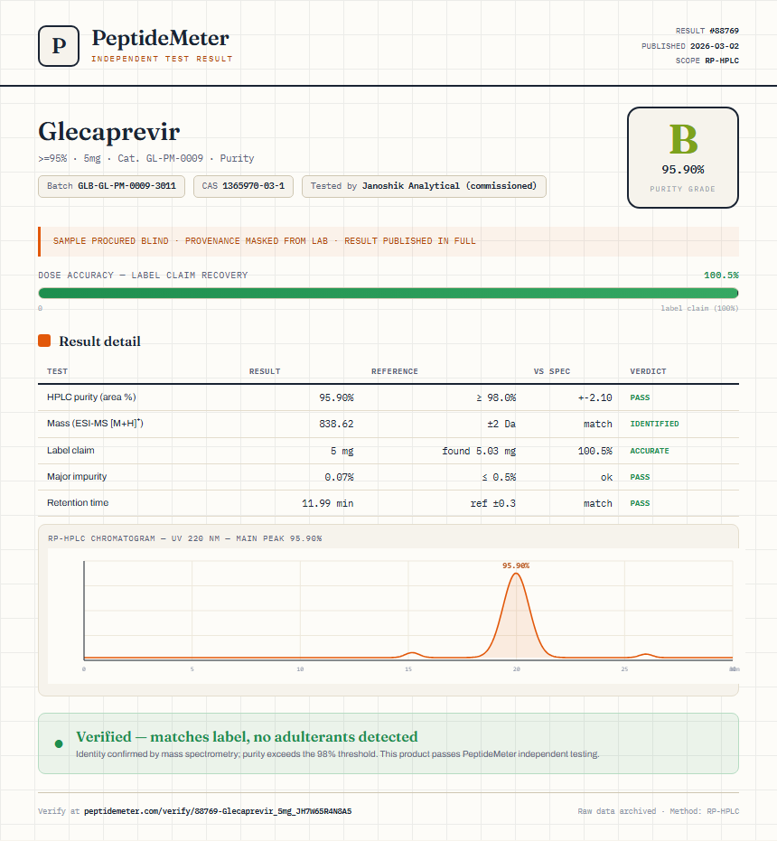Click the Batch GLB-GL-PM-0009-3011 badge
Viewport: 777px width, 841px height.
pos(112,186)
